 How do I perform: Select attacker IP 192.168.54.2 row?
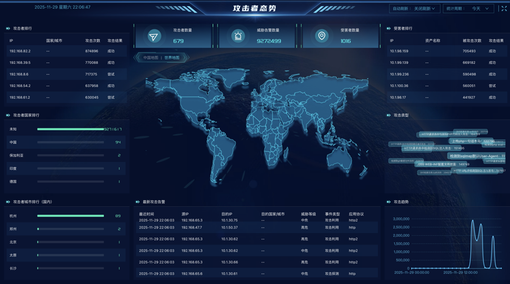point(66,86)
